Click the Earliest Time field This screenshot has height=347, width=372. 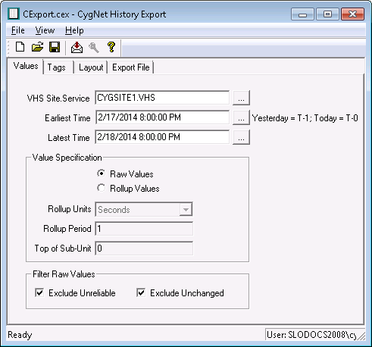[162, 117]
